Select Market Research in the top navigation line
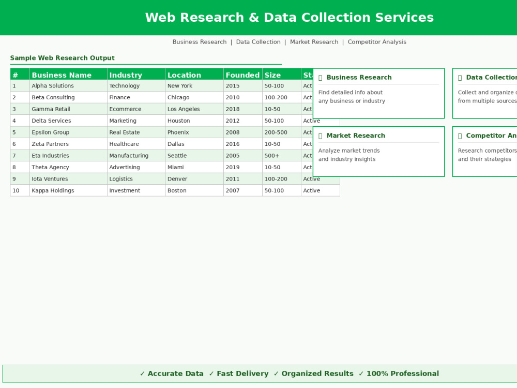Viewport: 517px width, 388px height. [x=314, y=42]
